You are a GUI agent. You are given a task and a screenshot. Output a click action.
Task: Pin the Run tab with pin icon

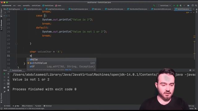point(4,92)
